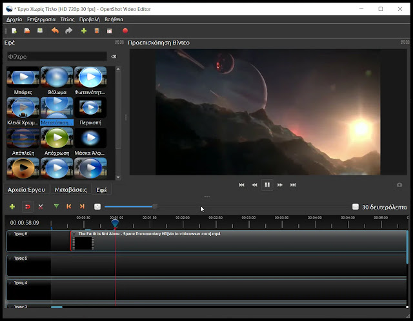The width and height of the screenshot is (413, 321).
Task: Select the Μπάρες effect thumbnail
Action: (23, 77)
